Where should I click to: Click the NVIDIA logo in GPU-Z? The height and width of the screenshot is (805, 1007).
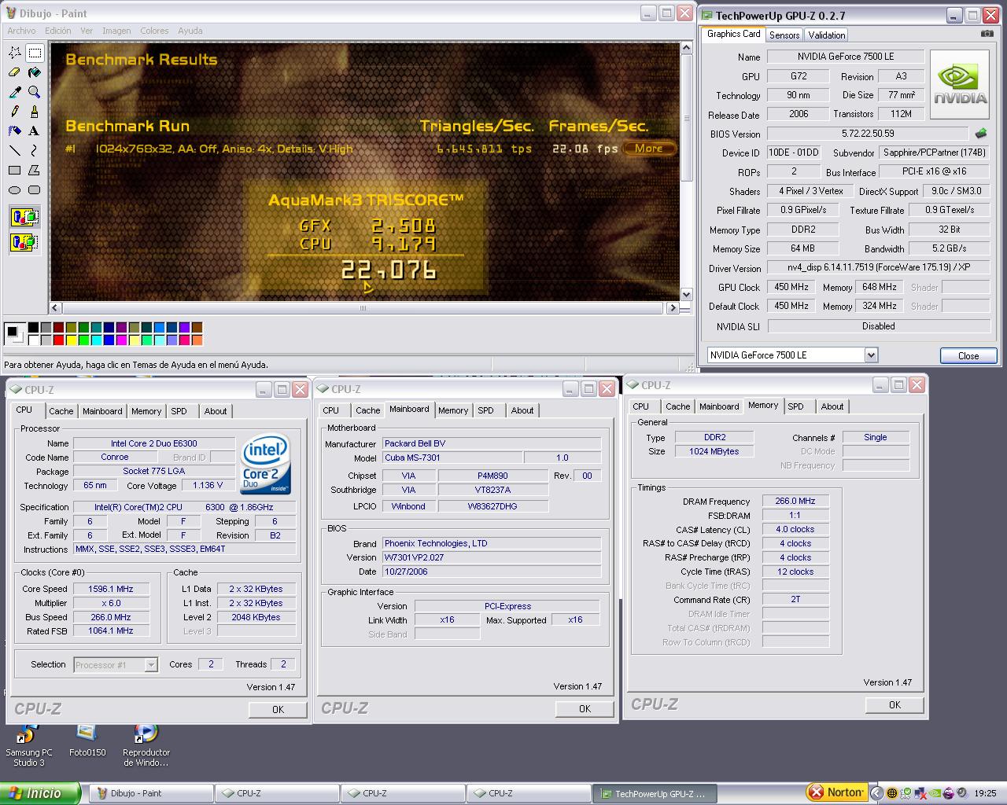960,85
